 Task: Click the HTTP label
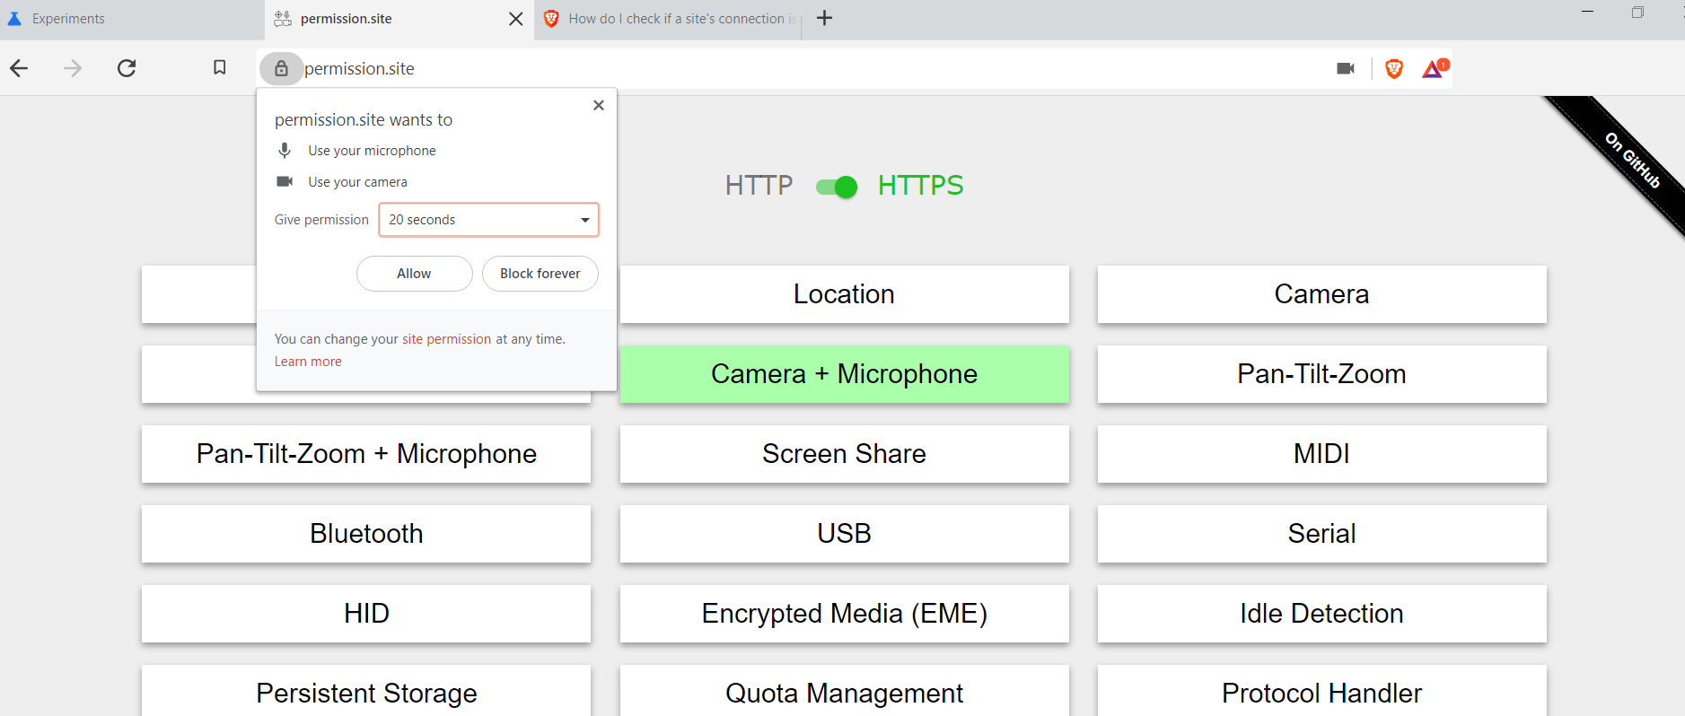tap(759, 186)
